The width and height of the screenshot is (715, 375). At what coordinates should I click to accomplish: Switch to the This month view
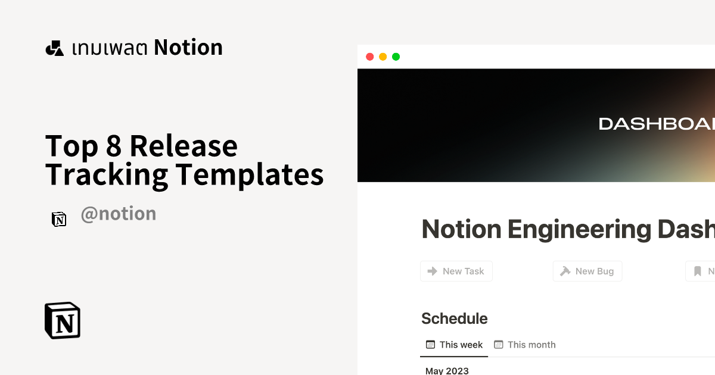[525, 345]
